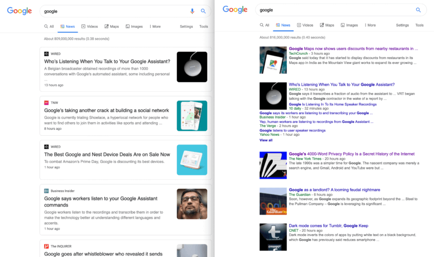This screenshot has height=257, width=434.
Task: Click the right Google logo
Action: coord(235,10)
